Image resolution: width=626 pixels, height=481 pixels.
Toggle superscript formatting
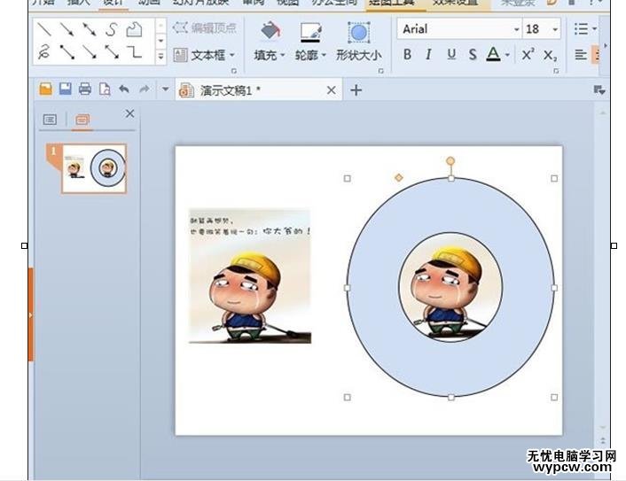[528, 54]
